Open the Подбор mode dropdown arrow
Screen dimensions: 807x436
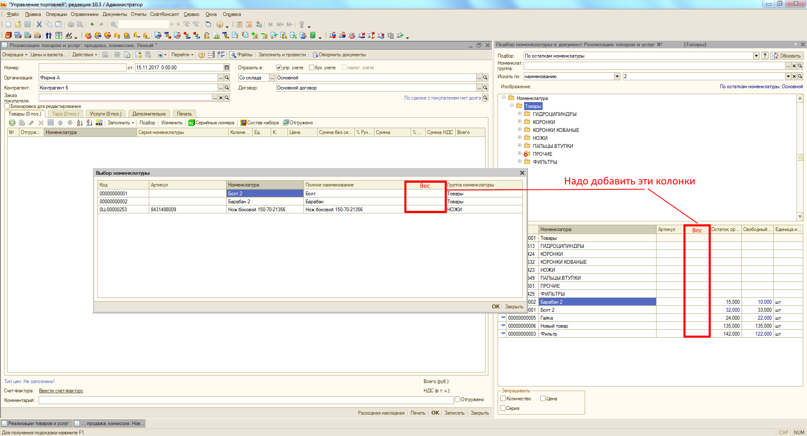click(756, 56)
